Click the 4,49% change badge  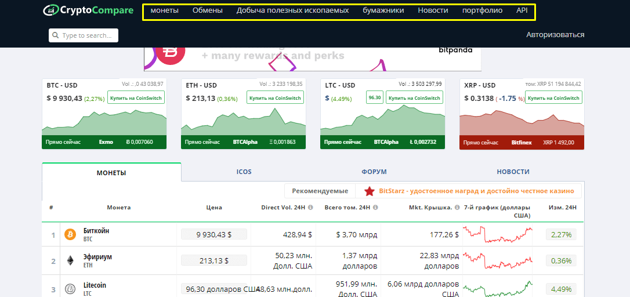point(561,288)
